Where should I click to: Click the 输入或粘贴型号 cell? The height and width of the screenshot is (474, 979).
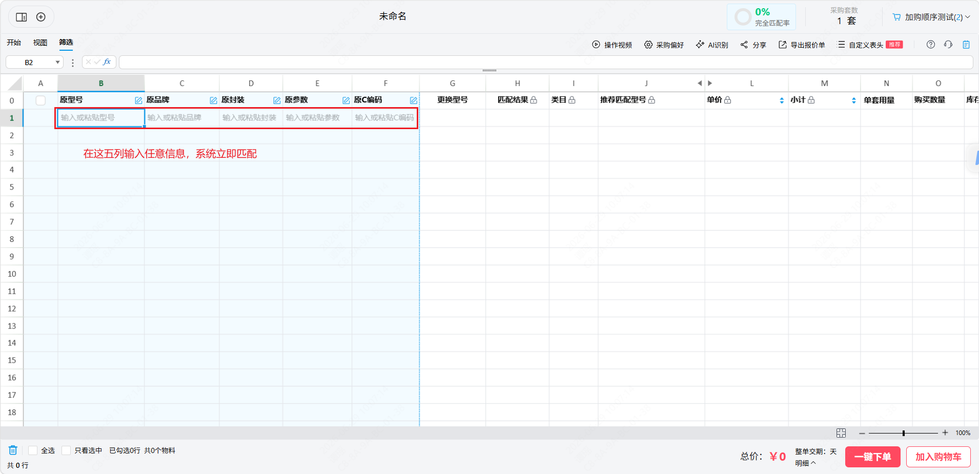[x=101, y=118]
